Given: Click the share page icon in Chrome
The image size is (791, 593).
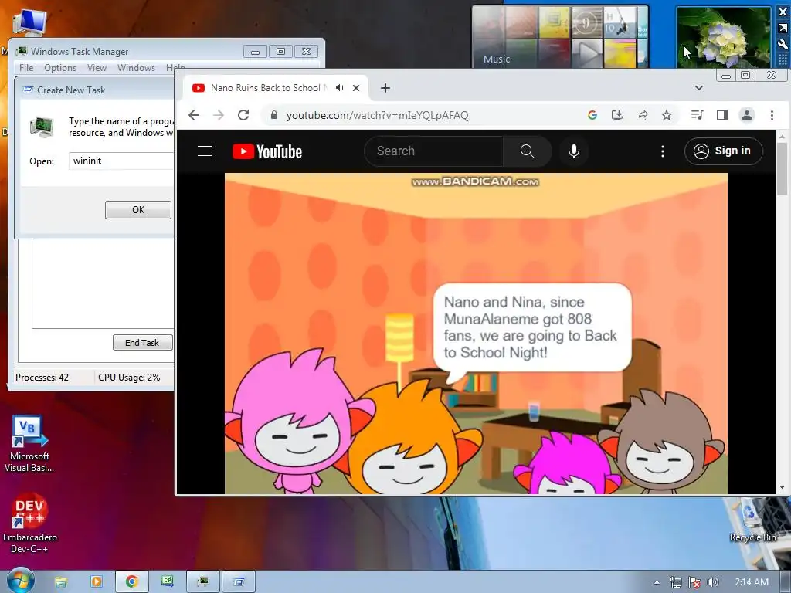Looking at the screenshot, I should click(642, 116).
